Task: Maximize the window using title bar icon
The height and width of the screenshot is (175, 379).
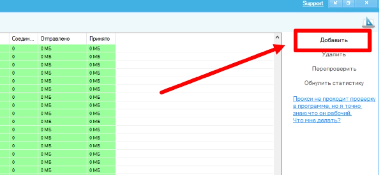Action: pyautogui.click(x=348, y=3)
